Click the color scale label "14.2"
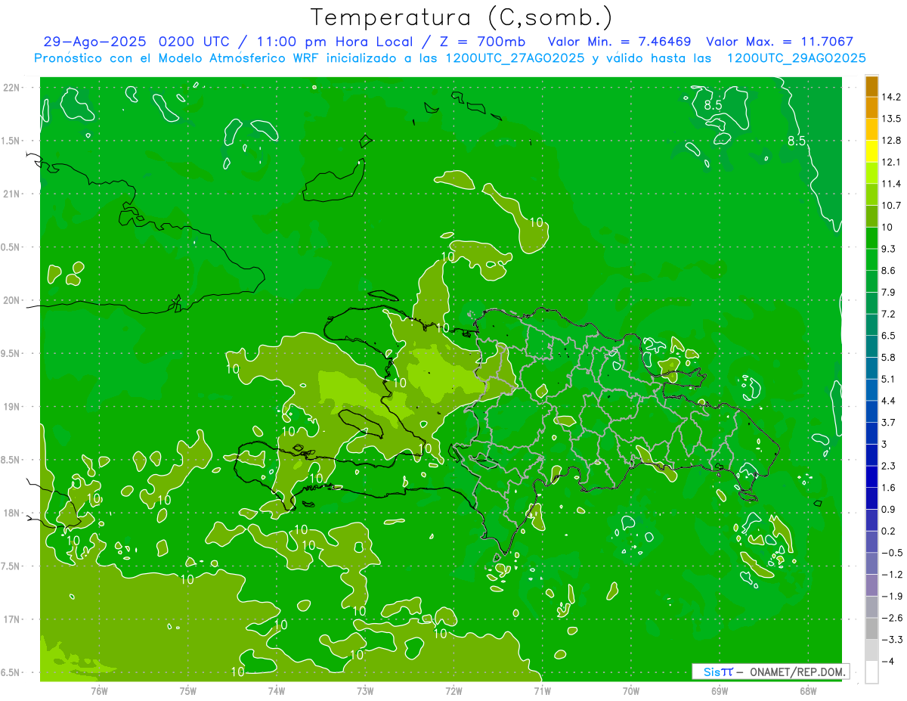 click(890, 97)
